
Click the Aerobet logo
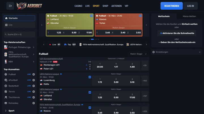[28, 6]
